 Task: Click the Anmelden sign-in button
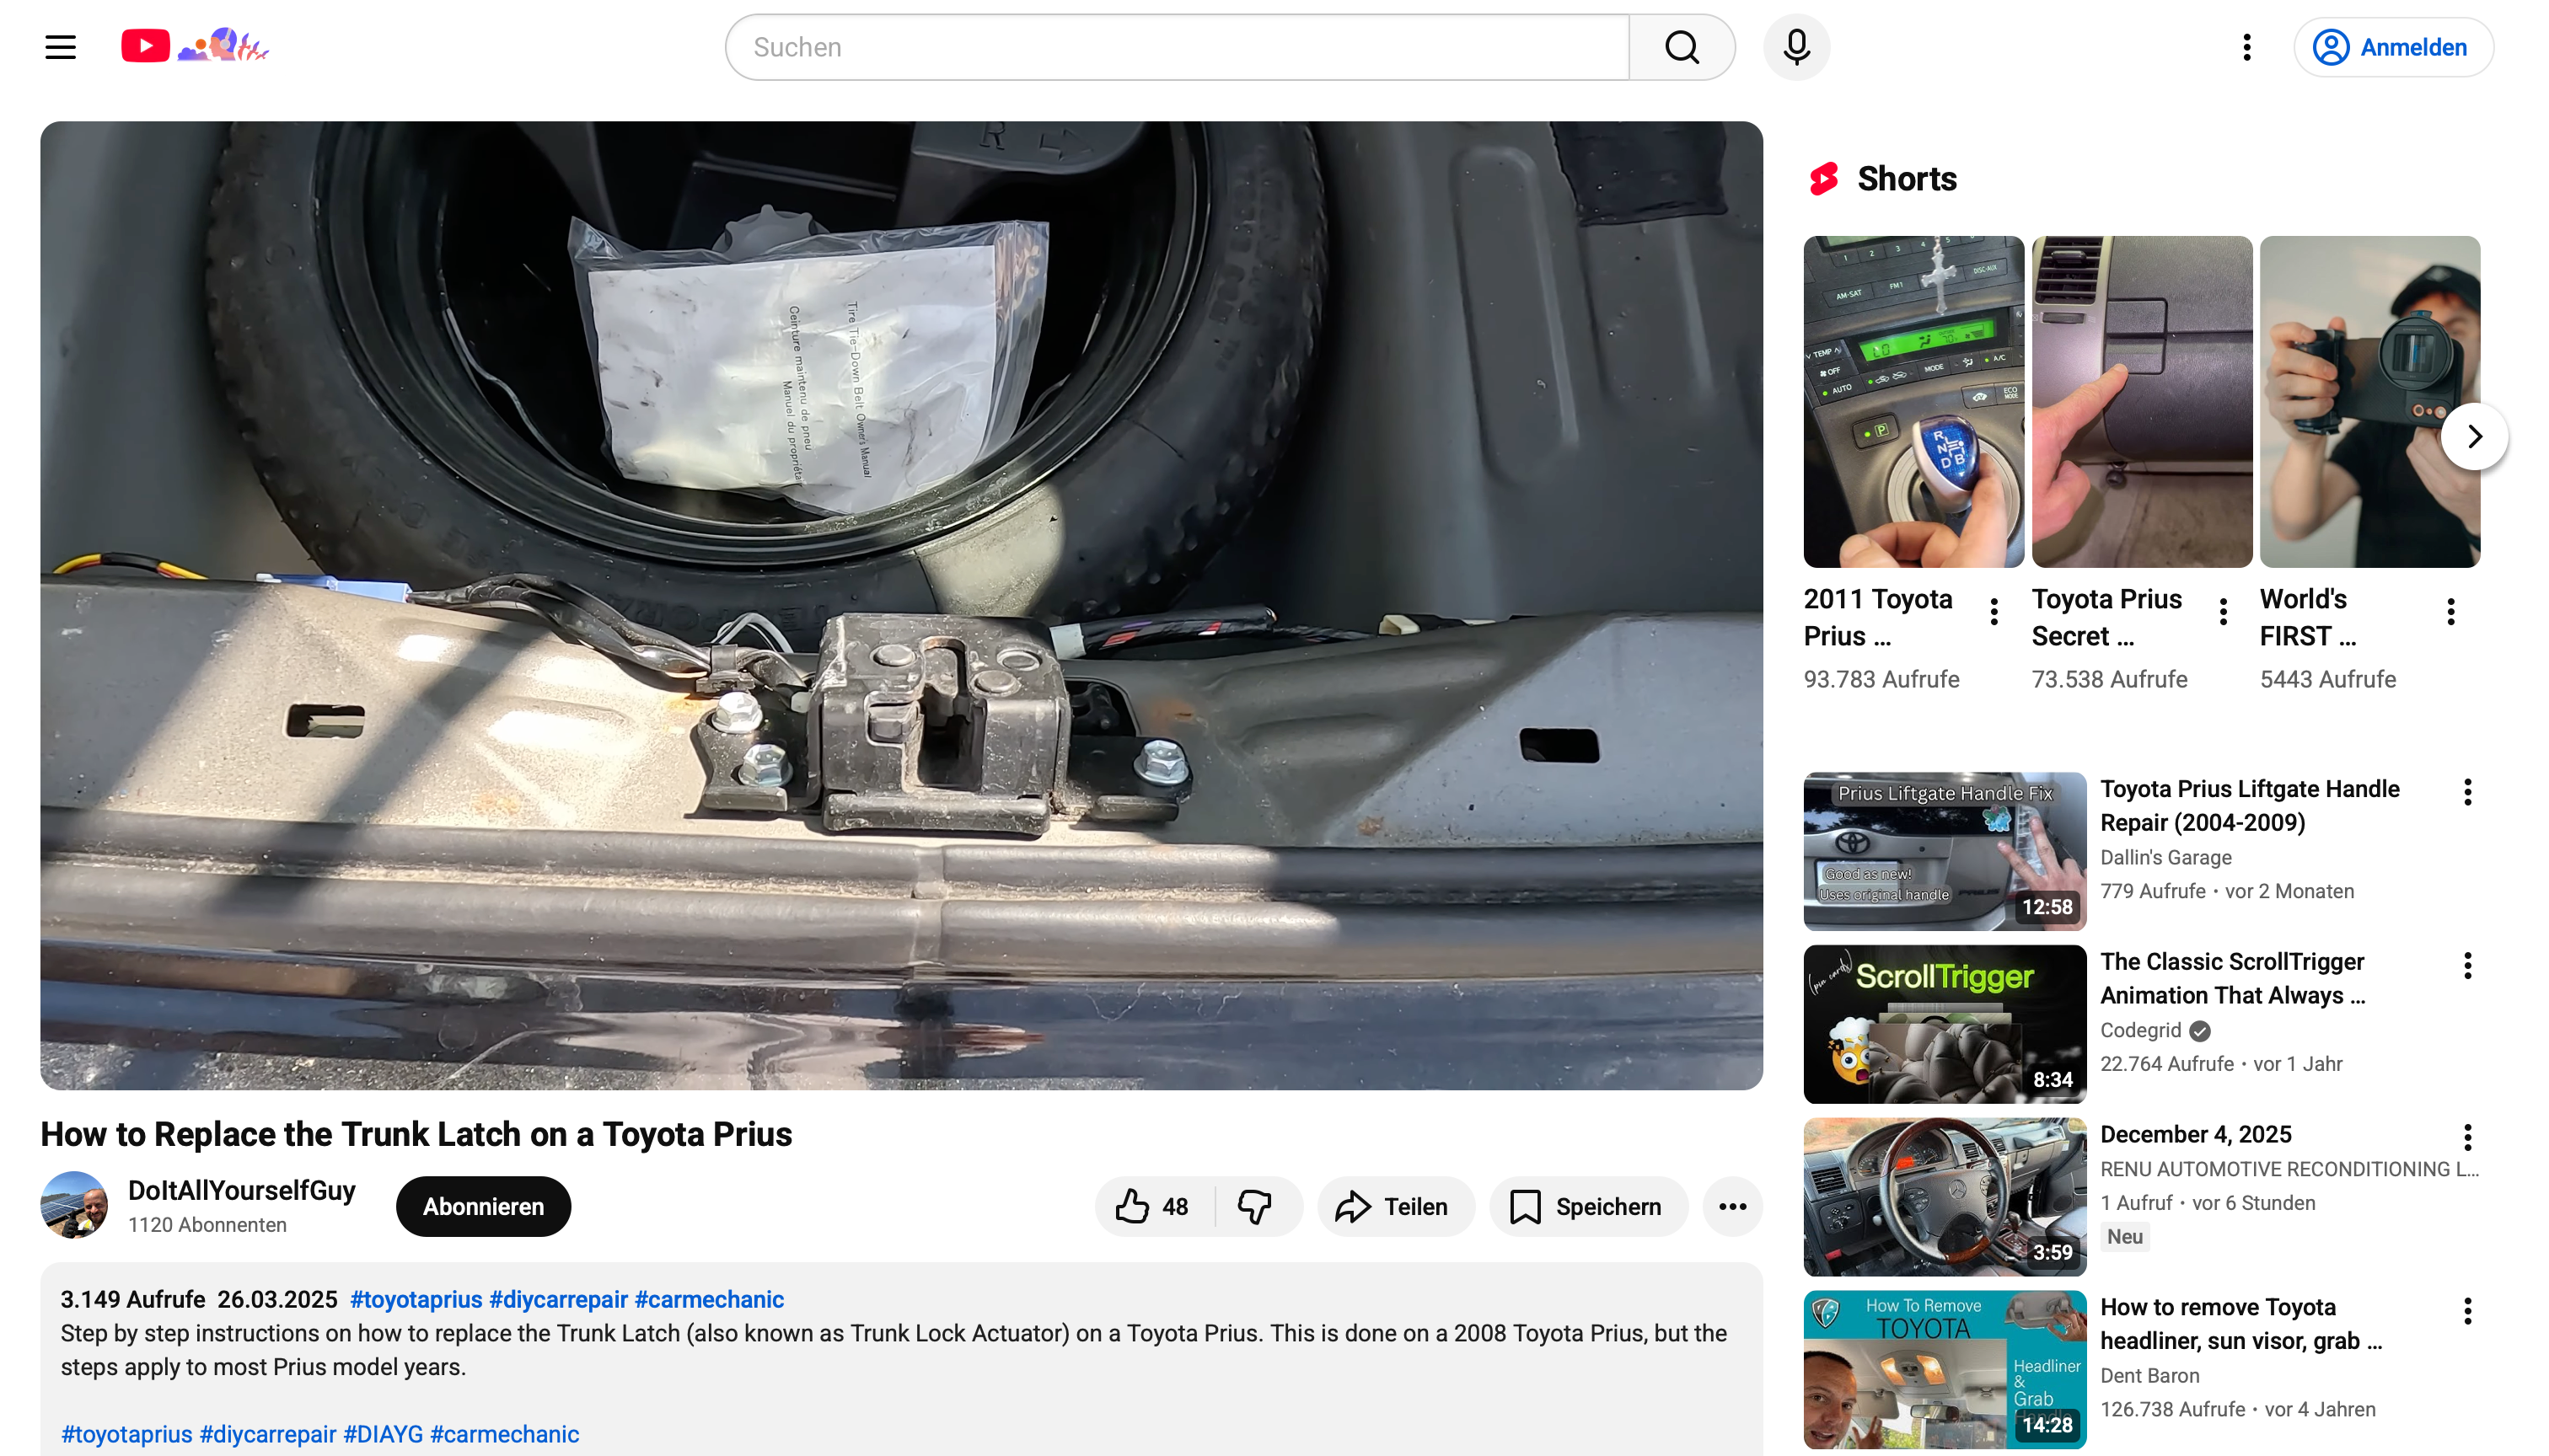coord(2393,47)
